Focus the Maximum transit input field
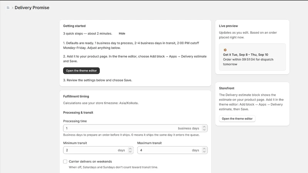The image size is (308, 173). tap(172, 150)
